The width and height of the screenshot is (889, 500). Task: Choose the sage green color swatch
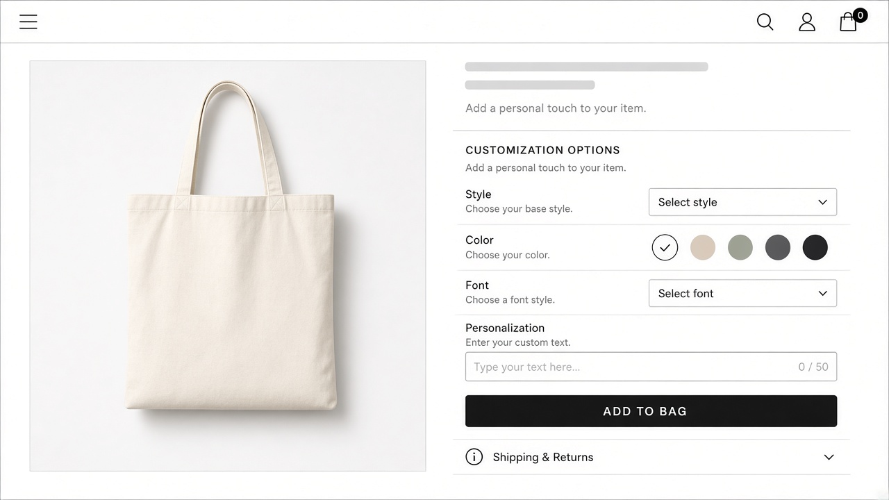click(x=740, y=247)
